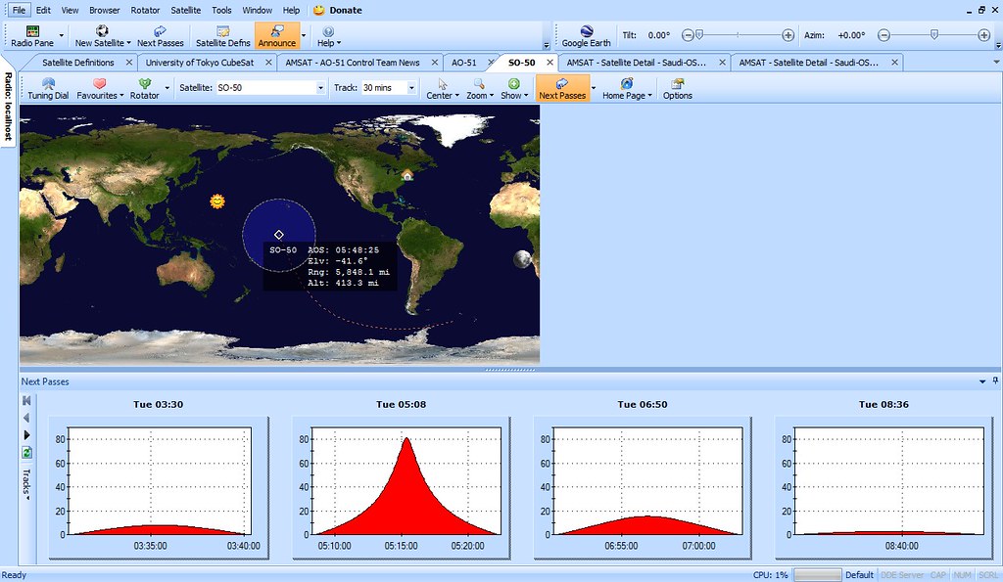1003x582 pixels.
Task: Refresh the Next Passes list
Action: 27,452
